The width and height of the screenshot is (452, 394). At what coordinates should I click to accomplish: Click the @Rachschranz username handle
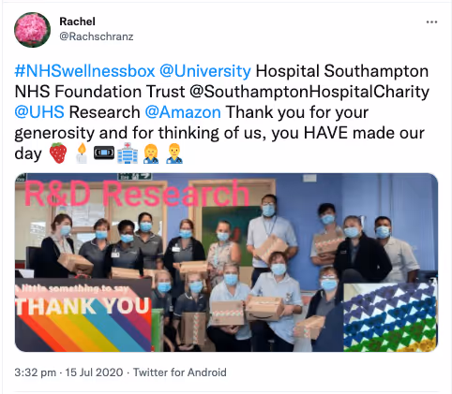pyautogui.click(x=97, y=36)
